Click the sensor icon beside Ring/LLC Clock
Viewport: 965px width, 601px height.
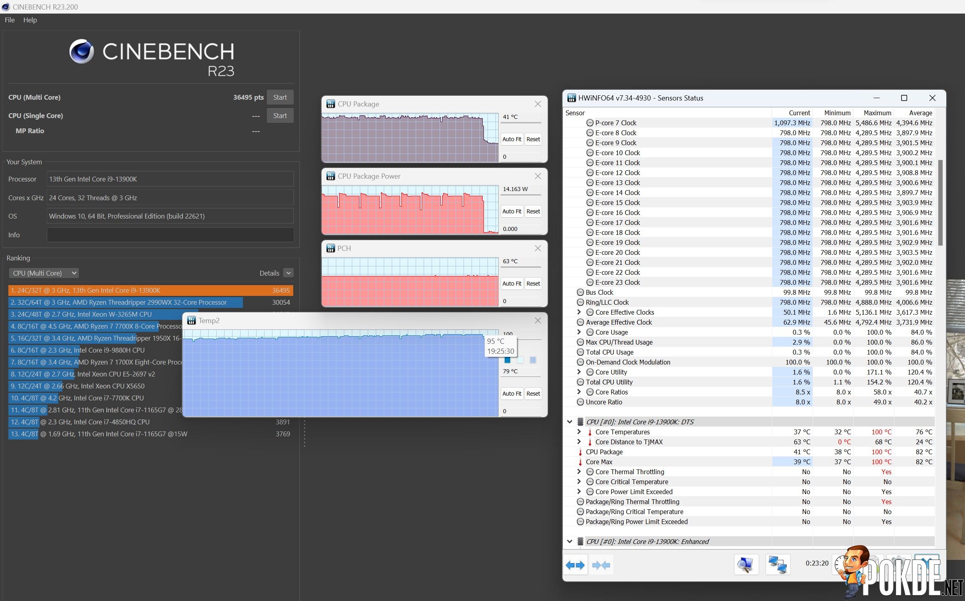580,302
